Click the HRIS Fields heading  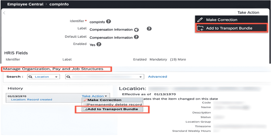16,53
